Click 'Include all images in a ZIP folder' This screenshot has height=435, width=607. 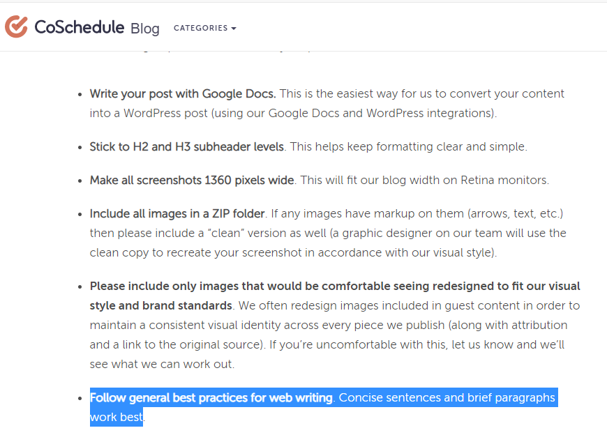(x=177, y=213)
